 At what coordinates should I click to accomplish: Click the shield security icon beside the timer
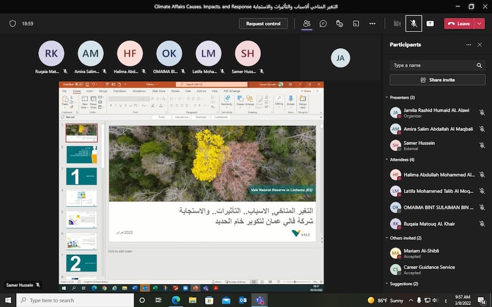[12, 23]
